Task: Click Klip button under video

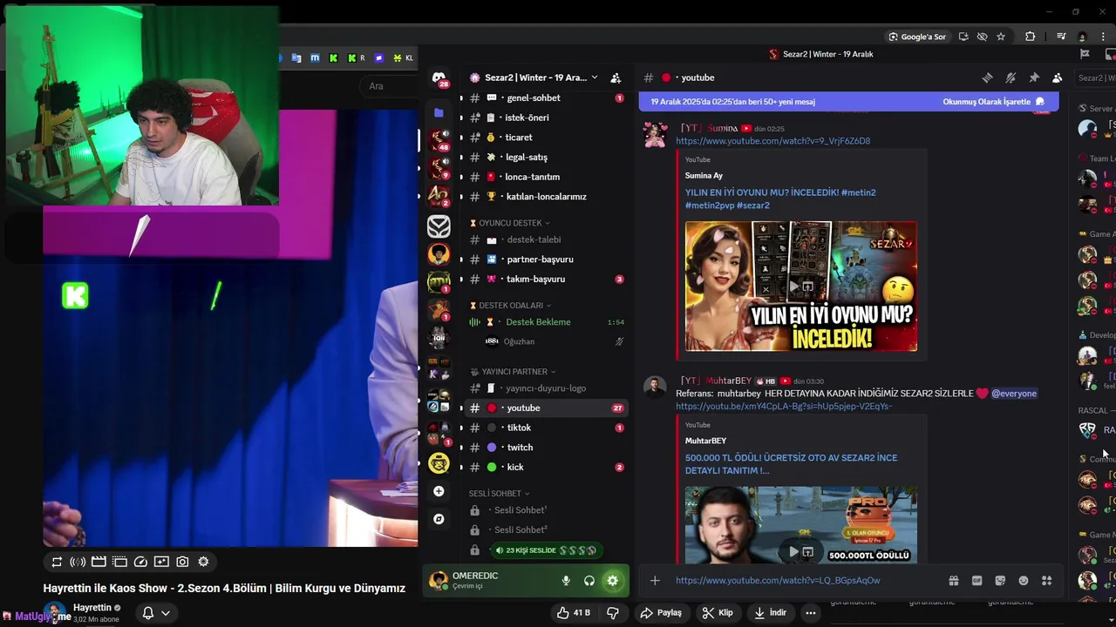Action: (718, 613)
